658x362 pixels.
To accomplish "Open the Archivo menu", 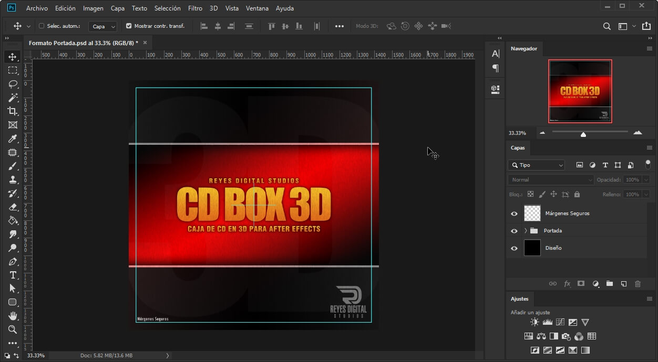I will pyautogui.click(x=37, y=8).
